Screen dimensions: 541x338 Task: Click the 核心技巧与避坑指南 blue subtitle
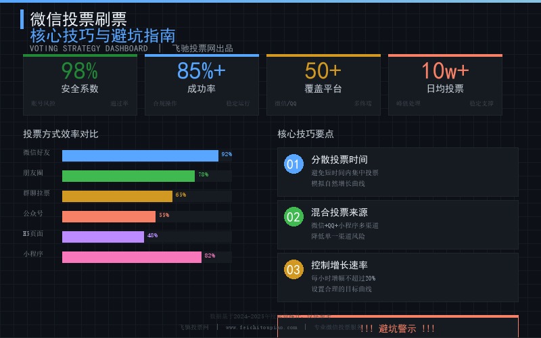(x=103, y=36)
